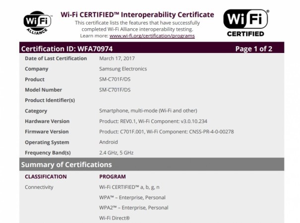Select the Product label

pyautogui.click(x=35, y=79)
